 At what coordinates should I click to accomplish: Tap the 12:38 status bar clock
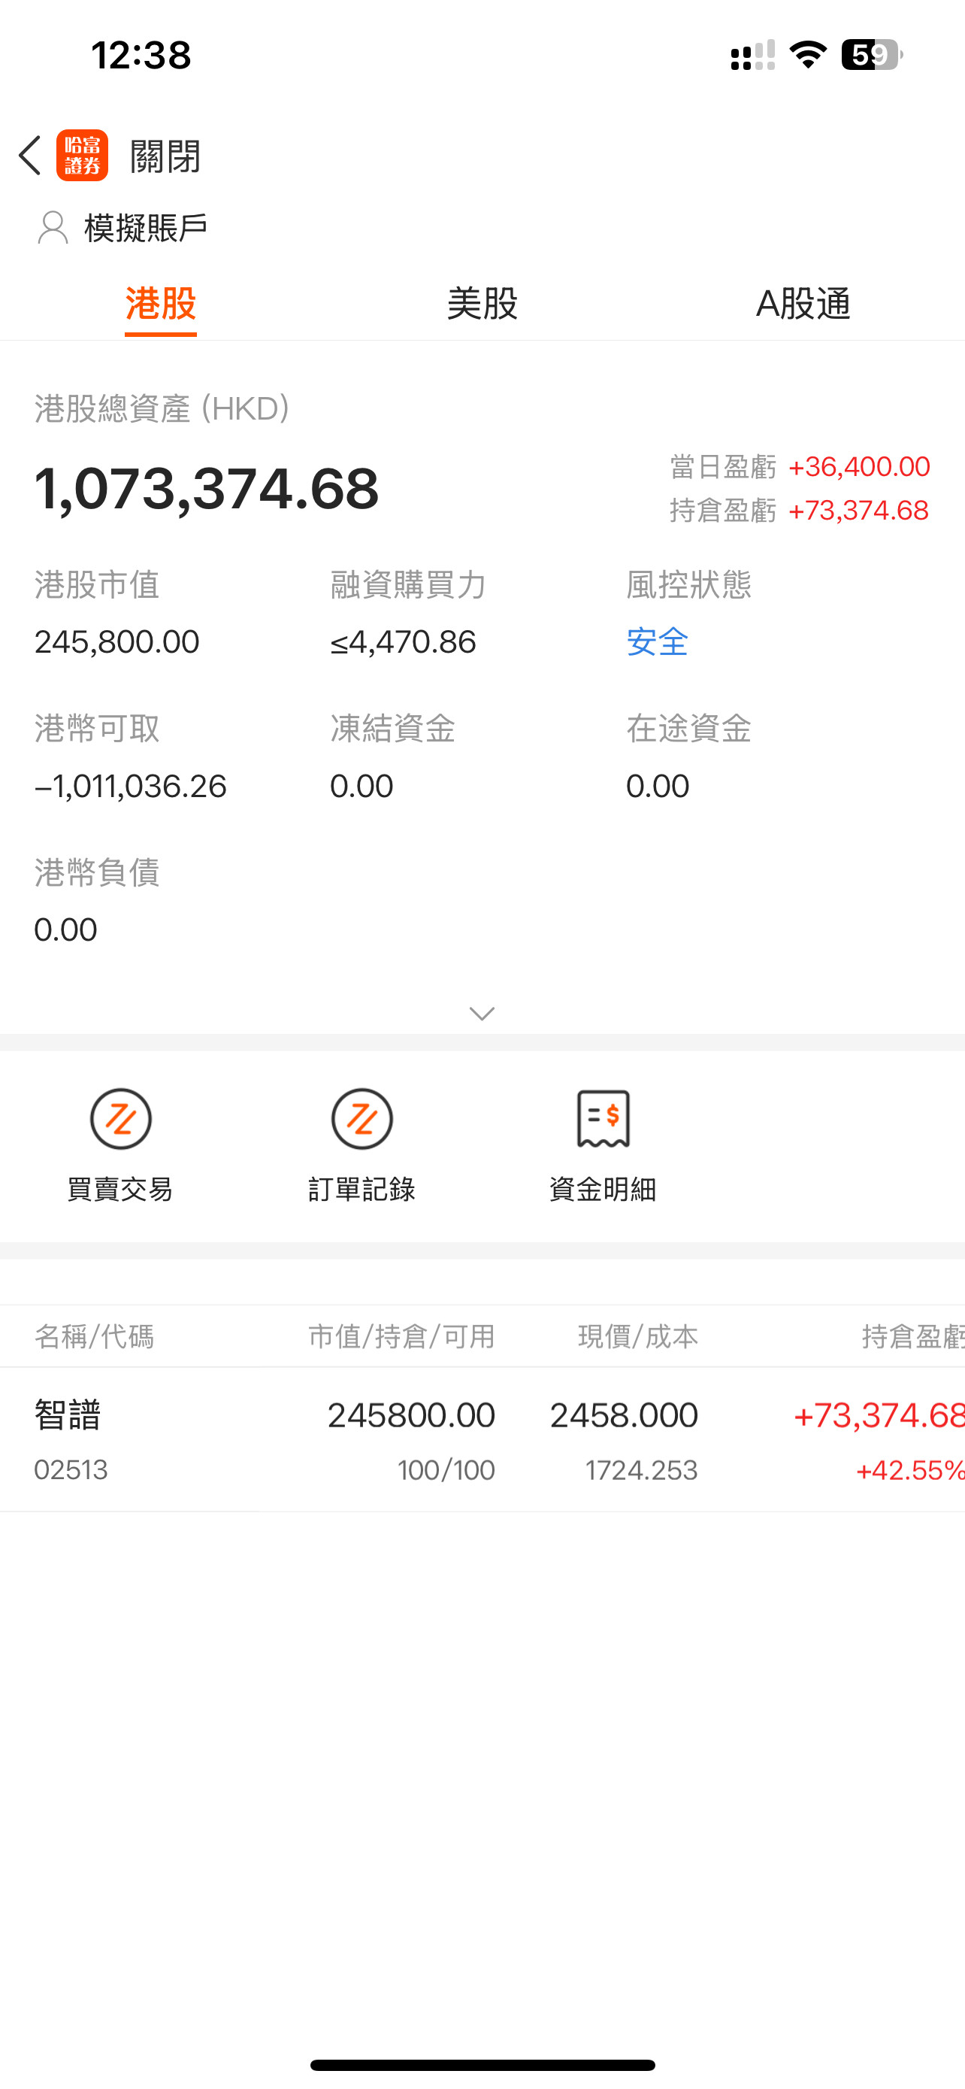pyautogui.click(x=141, y=55)
